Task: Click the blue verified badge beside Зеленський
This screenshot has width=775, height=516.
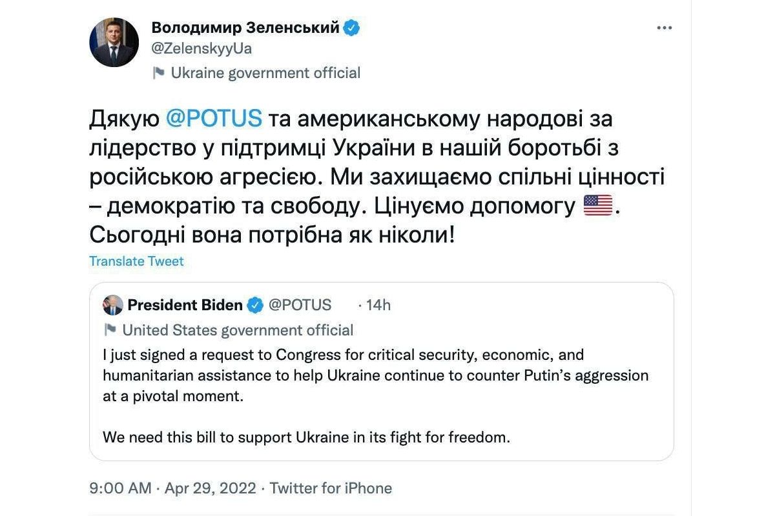Action: (352, 28)
